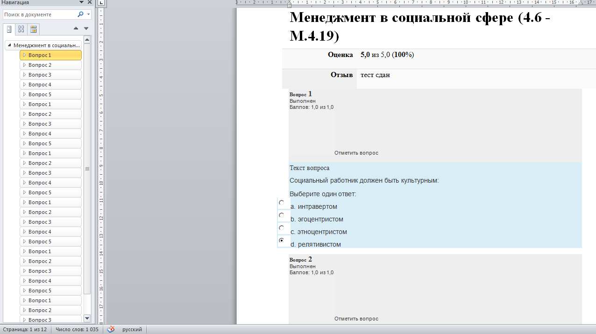Click the spelling check book icon
Screen dimensions: 596x334
tap(111, 329)
